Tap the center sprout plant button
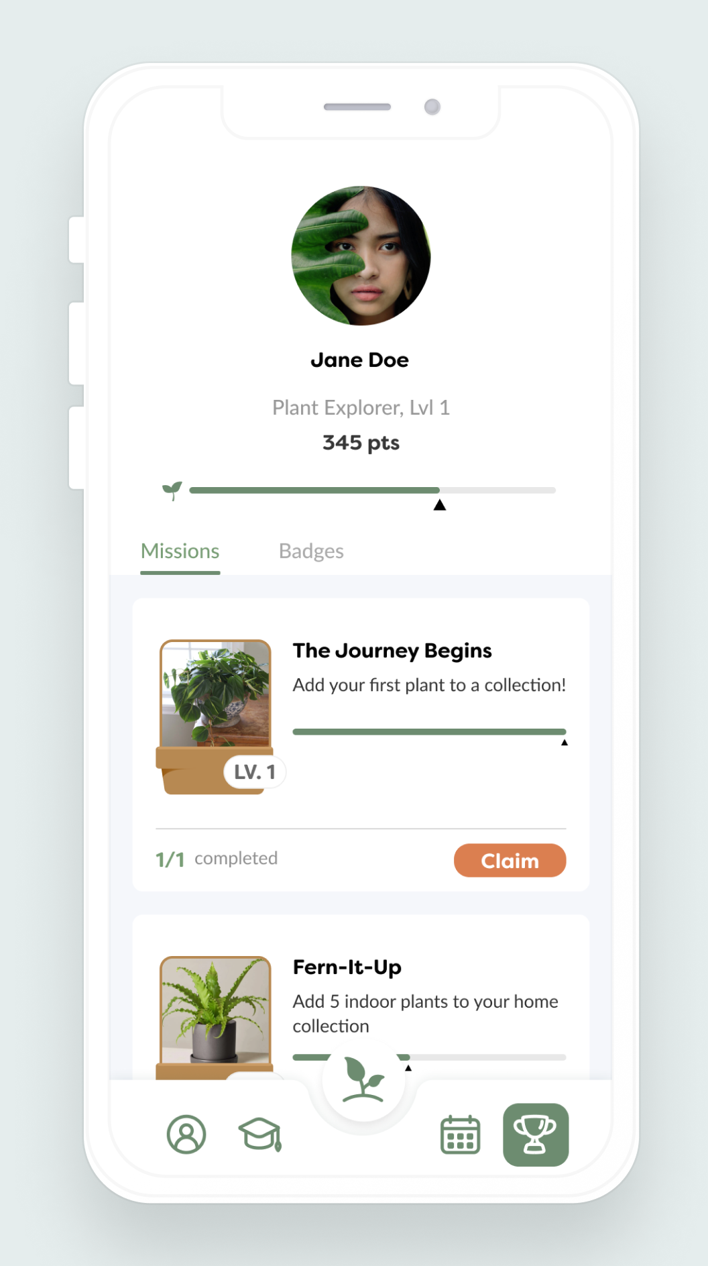This screenshot has width=708, height=1266. click(363, 1079)
